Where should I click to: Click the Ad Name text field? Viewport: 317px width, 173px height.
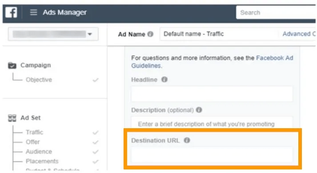[218, 34]
